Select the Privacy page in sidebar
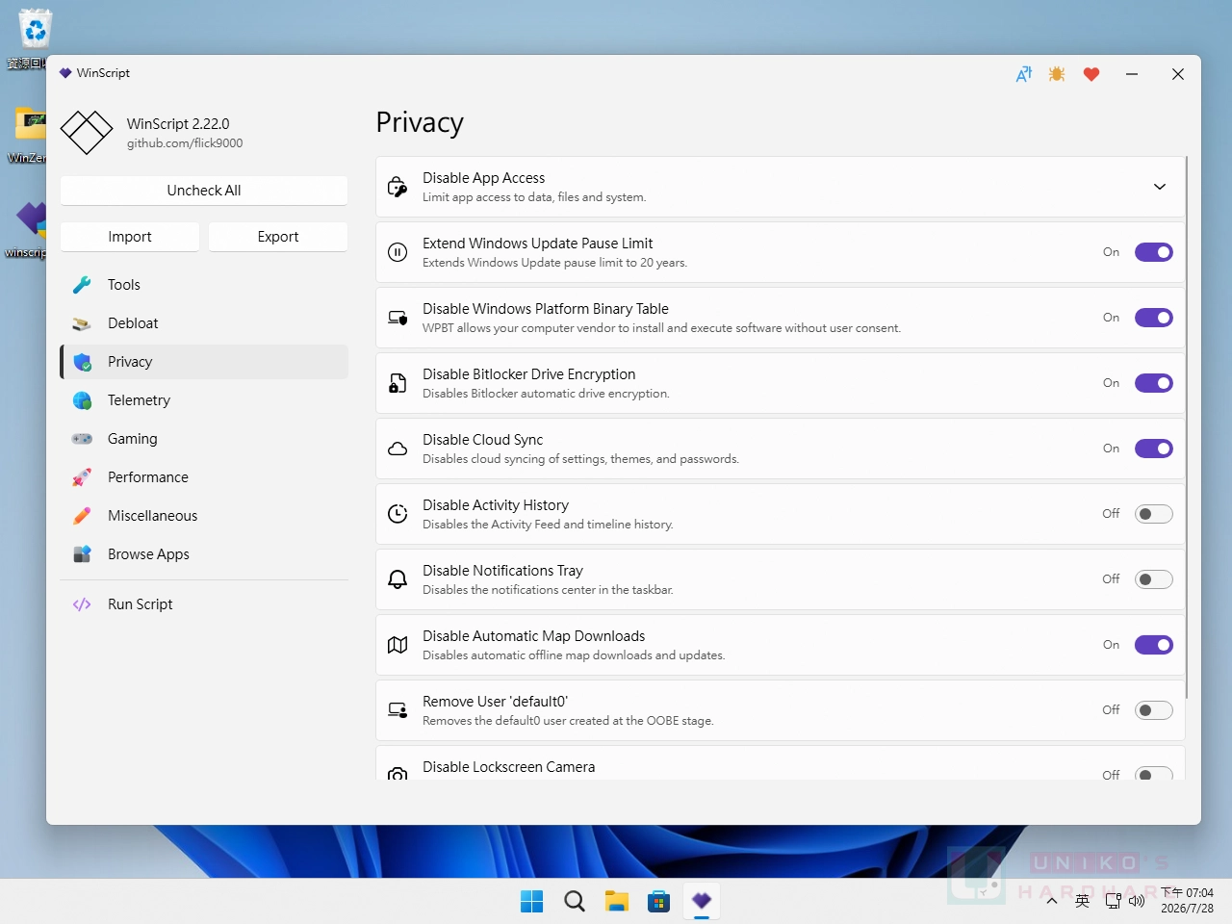 204,362
